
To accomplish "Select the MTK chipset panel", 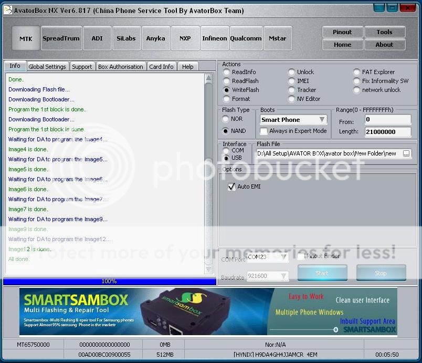I will tap(25, 38).
